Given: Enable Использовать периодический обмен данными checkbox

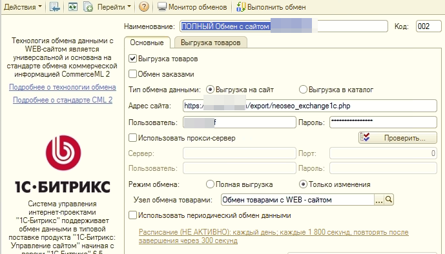Looking at the screenshot, I should coord(132,215).
